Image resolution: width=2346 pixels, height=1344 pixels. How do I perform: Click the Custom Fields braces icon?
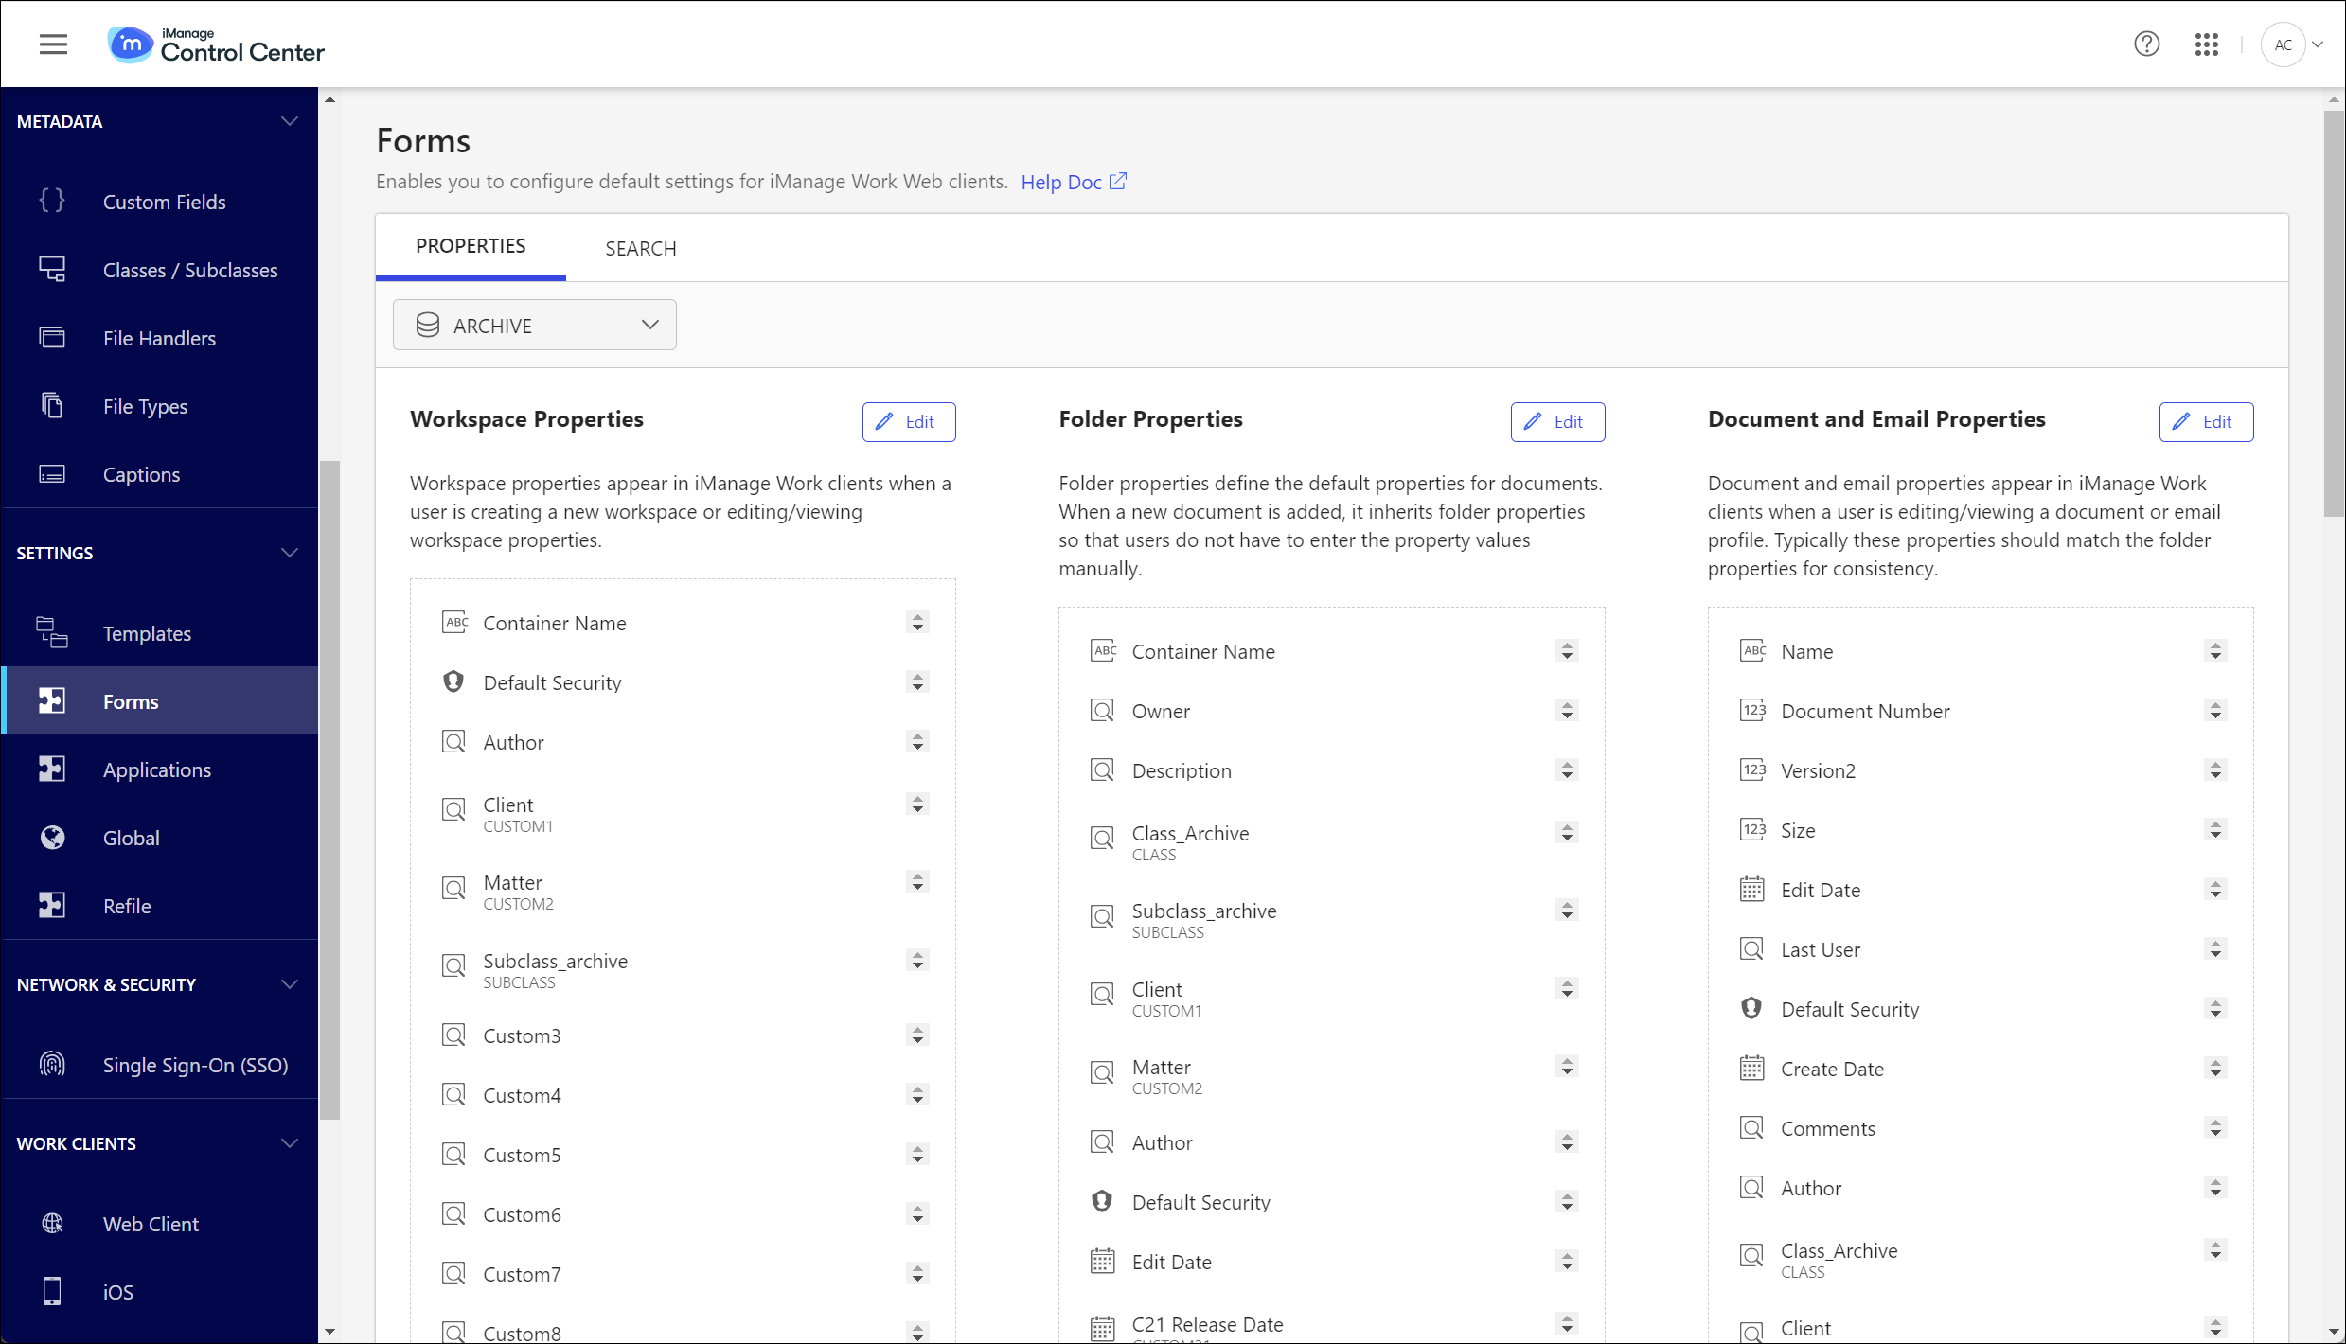pos(52,201)
